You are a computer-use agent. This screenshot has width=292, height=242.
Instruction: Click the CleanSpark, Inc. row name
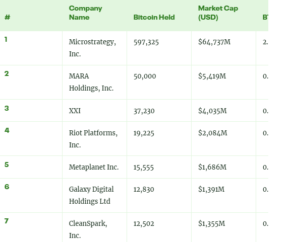(x=88, y=229)
